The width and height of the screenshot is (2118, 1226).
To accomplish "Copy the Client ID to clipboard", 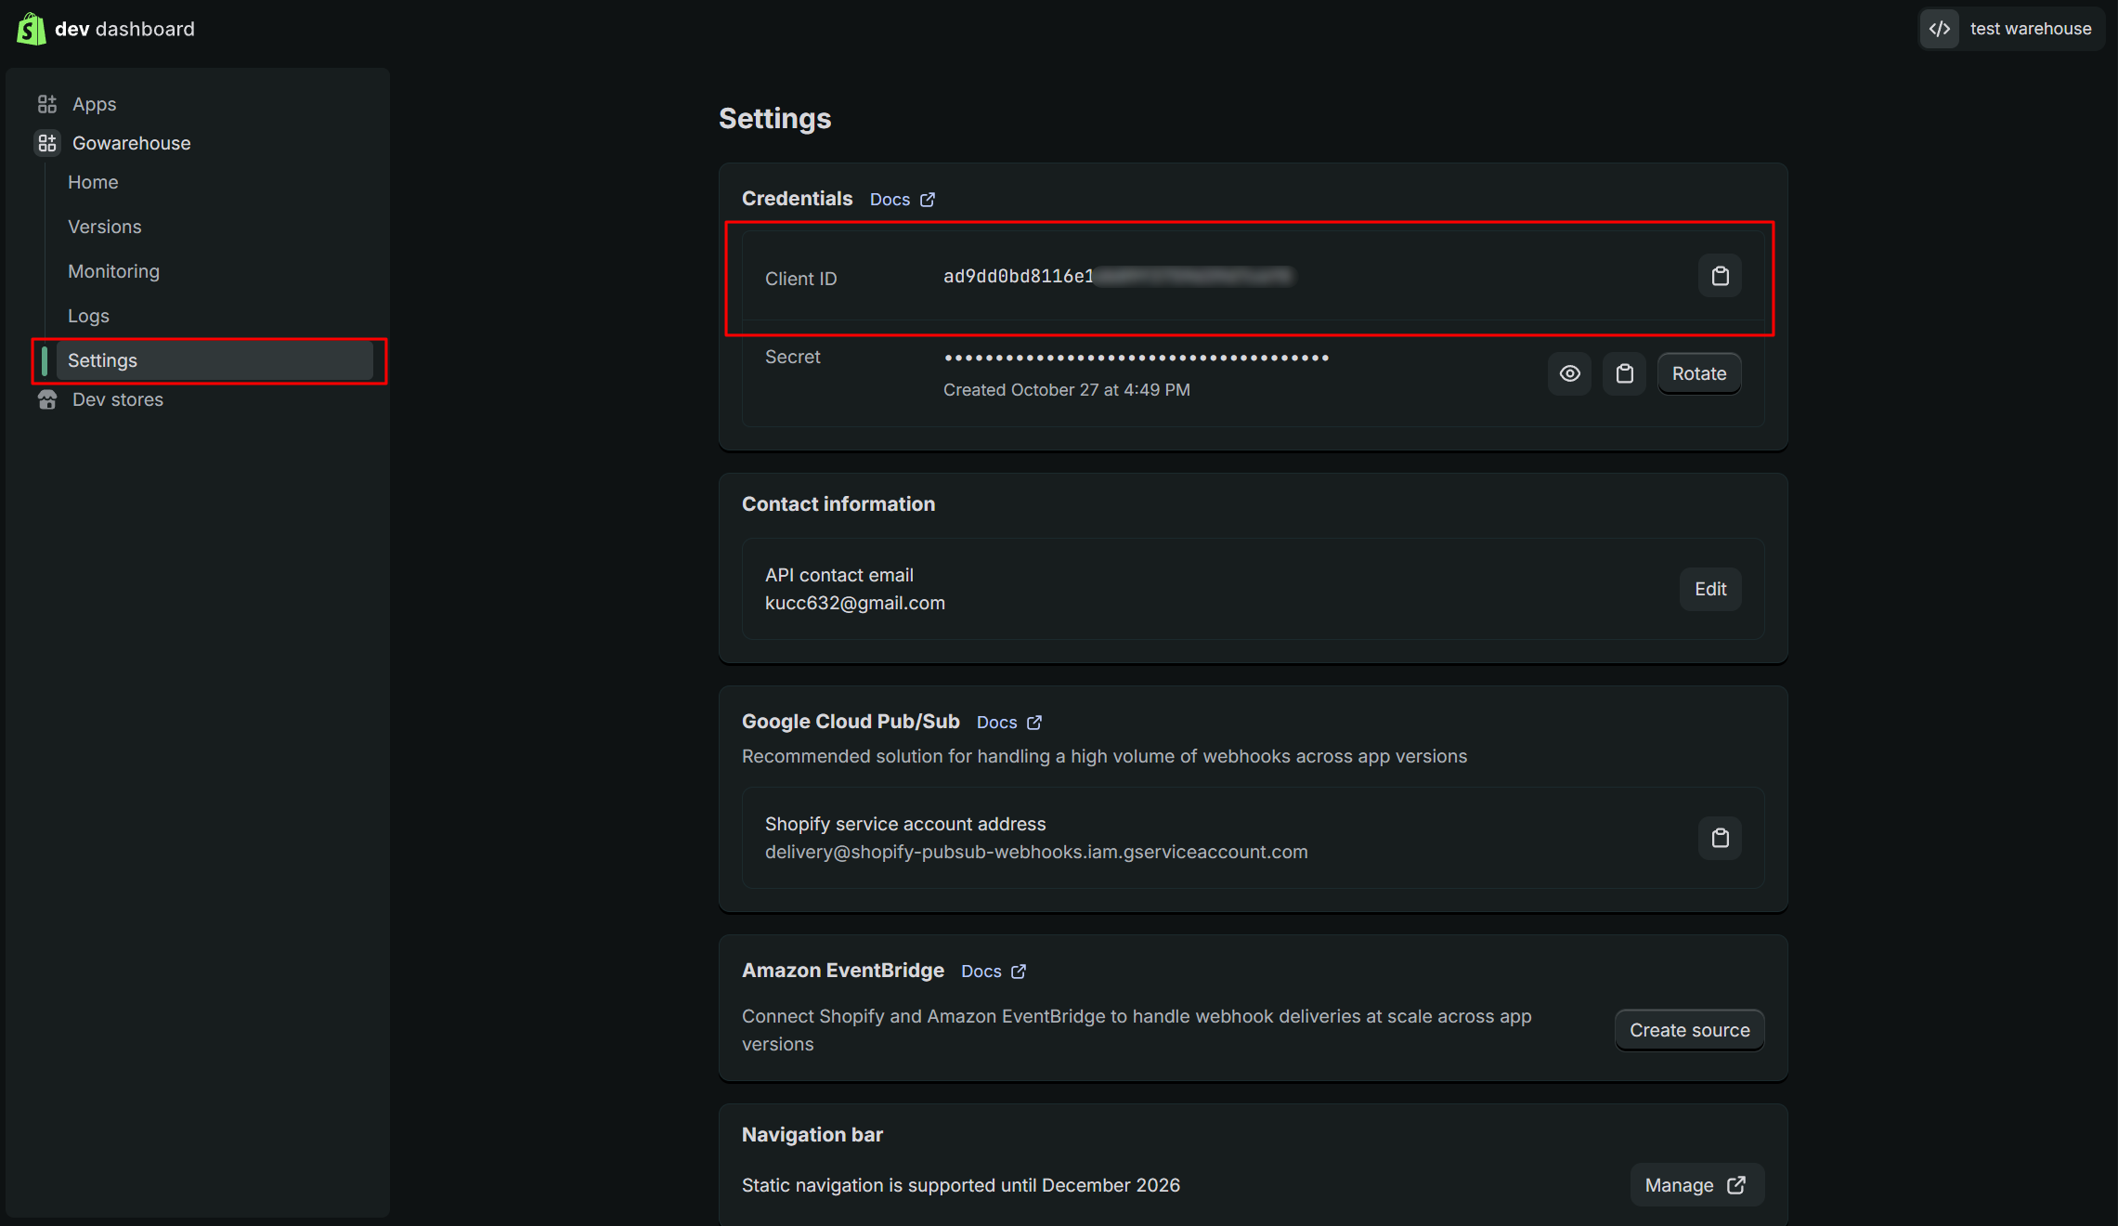I will click(1720, 276).
